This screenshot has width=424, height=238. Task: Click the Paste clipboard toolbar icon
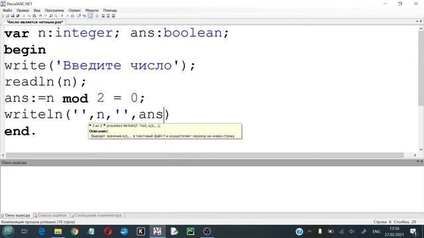coord(34,16)
